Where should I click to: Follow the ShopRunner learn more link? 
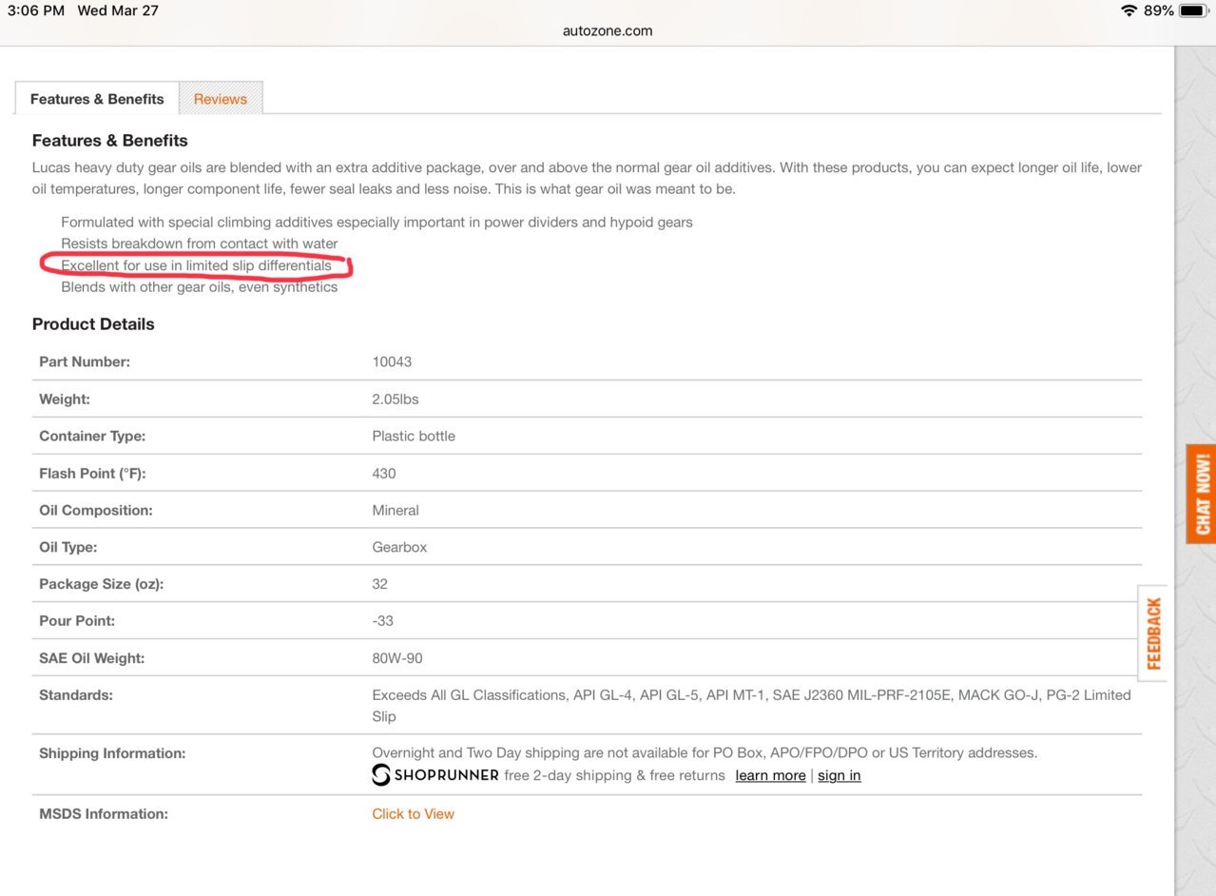pyautogui.click(x=770, y=775)
